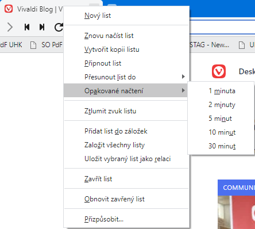Select the Vivaldi Blog tab
The height and width of the screenshot is (229, 255).
pos(40,9)
